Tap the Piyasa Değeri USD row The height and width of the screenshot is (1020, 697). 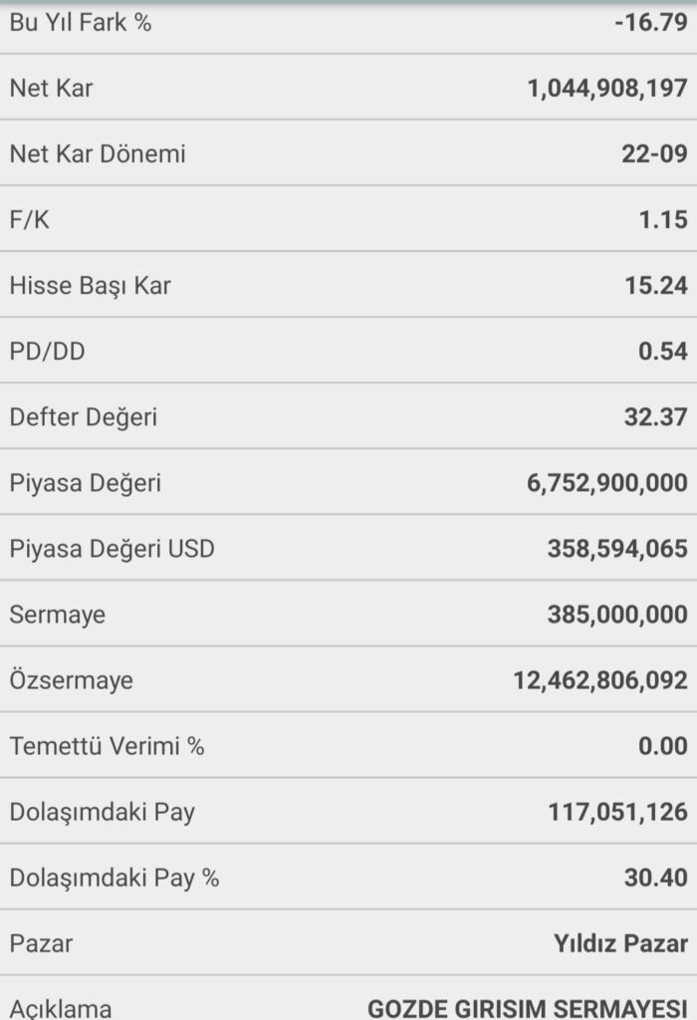[348, 548]
